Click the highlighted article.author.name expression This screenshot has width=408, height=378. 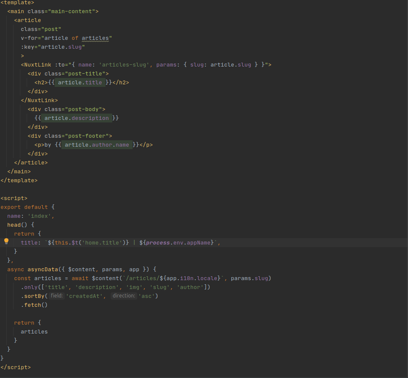pyautogui.click(x=97, y=145)
